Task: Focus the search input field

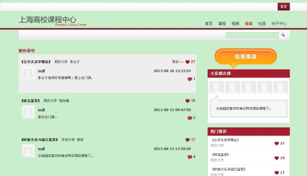Action: [252, 35]
